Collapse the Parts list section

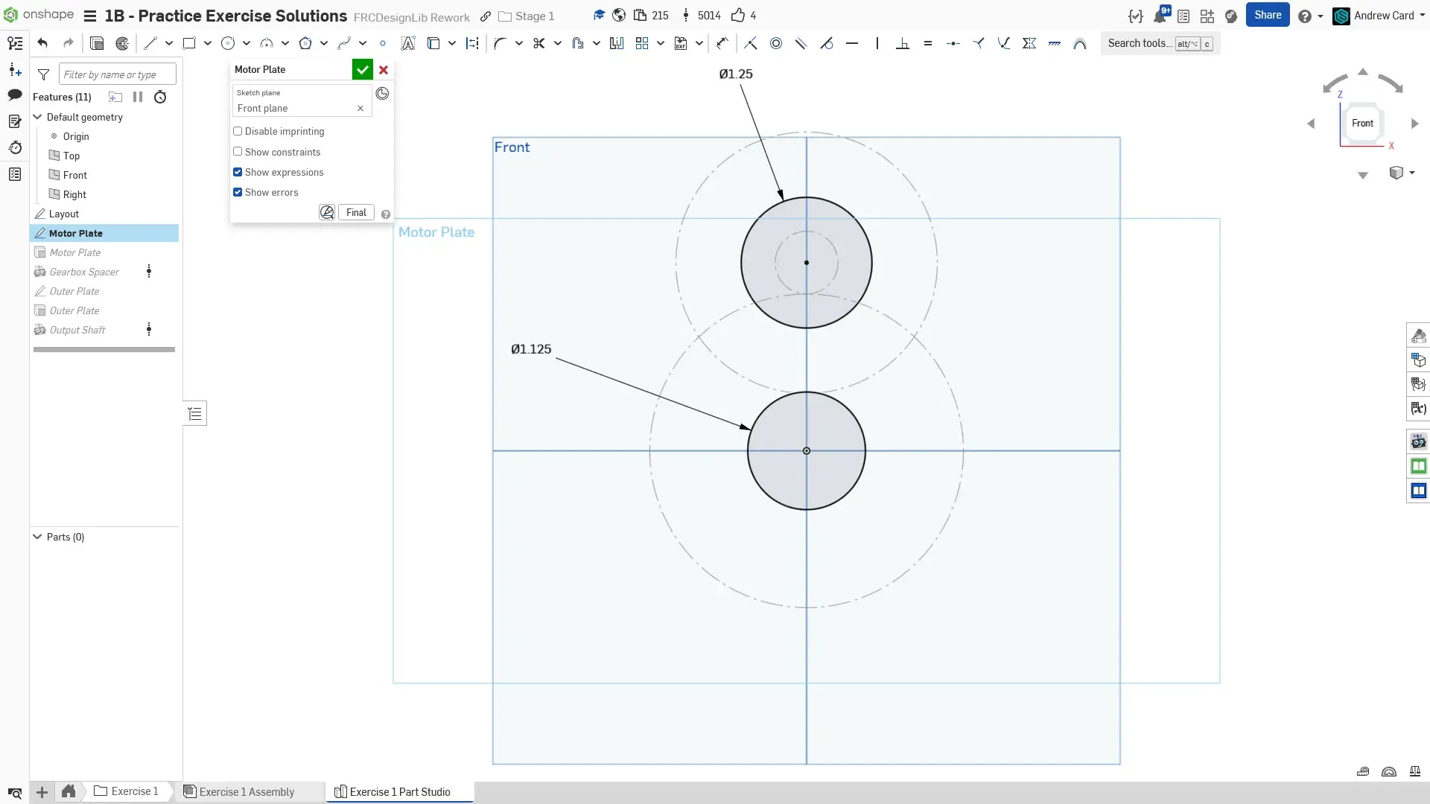point(37,537)
